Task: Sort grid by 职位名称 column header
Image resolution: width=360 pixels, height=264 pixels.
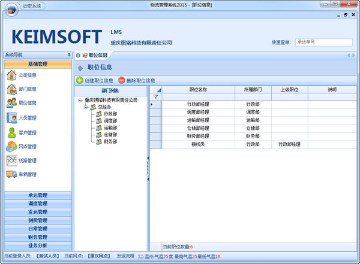Action: [x=198, y=89]
